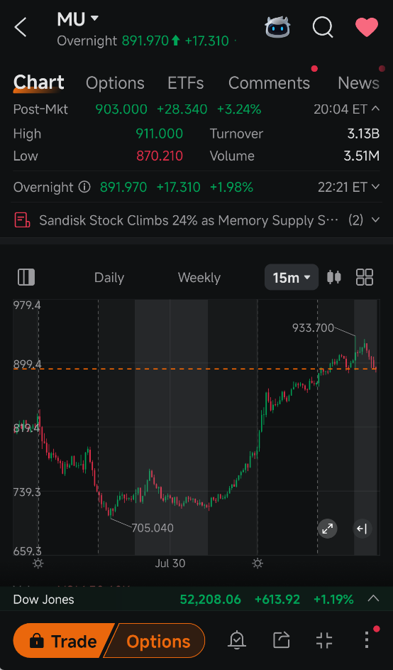Toggle the chart side panel layout icon
Image resolution: width=393 pixels, height=670 pixels.
26,277
